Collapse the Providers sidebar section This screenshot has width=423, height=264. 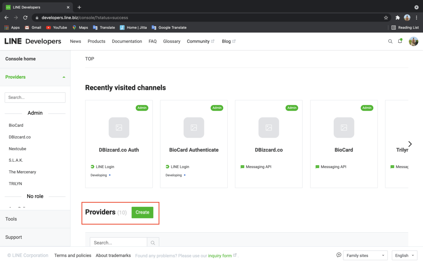[64, 77]
